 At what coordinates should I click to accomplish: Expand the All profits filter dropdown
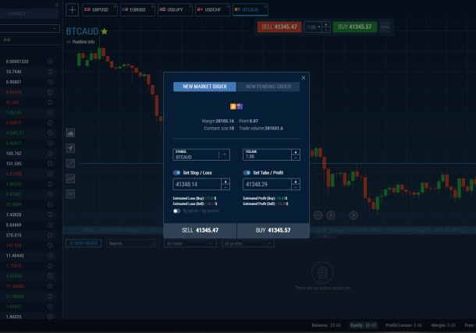point(247,243)
